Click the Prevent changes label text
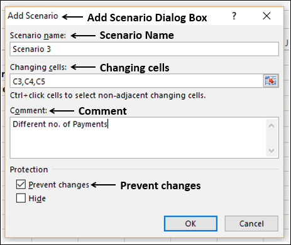The image size is (291, 245). click(59, 185)
